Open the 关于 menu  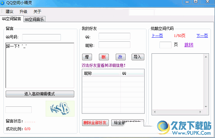(37, 11)
